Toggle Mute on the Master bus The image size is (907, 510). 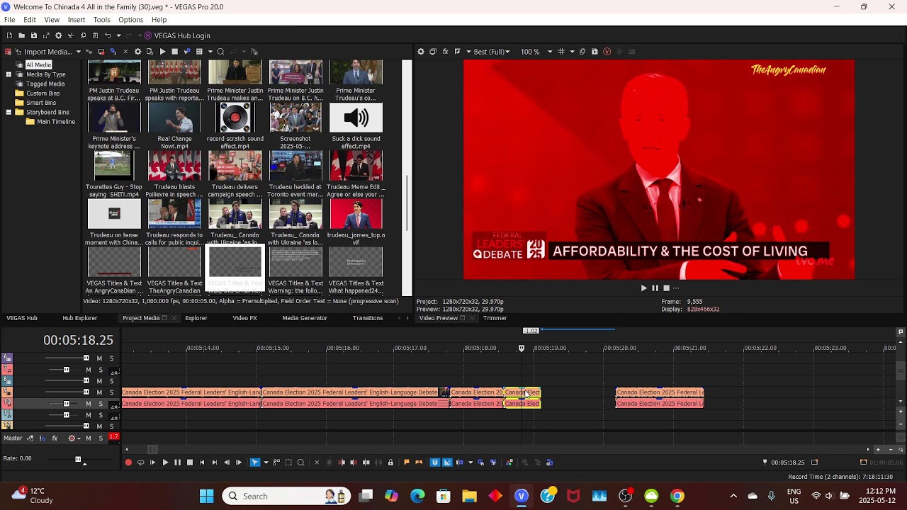click(89, 438)
